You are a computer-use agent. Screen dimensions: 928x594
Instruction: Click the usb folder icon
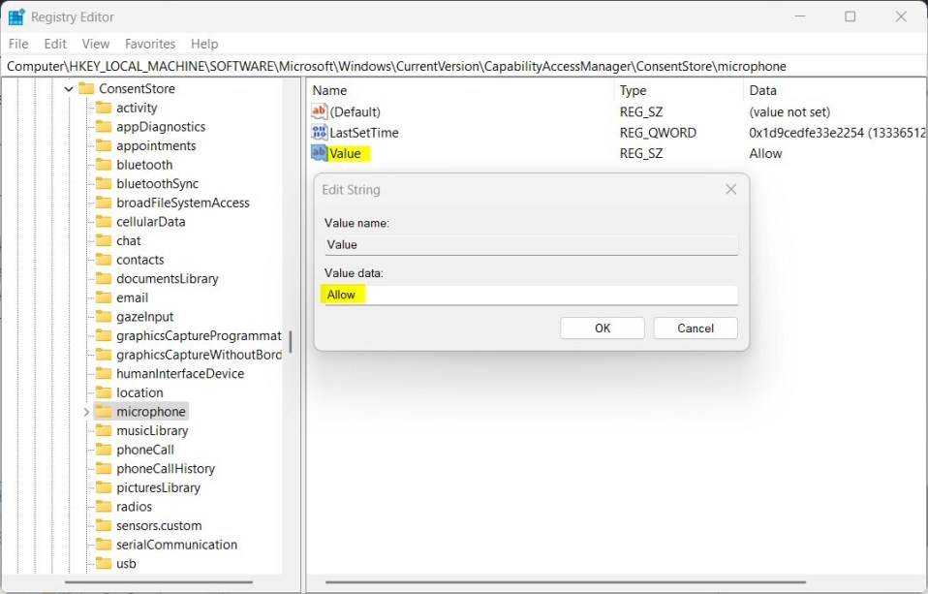coord(104,563)
